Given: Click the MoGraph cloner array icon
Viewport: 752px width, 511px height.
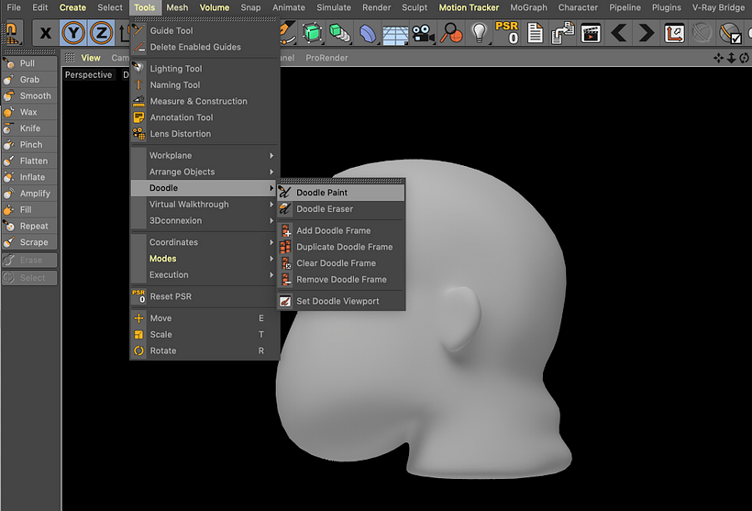Looking at the screenshot, I should point(340,33).
